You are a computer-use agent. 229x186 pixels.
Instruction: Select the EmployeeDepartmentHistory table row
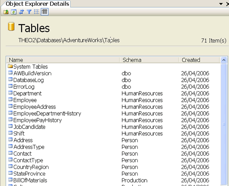pos(113,114)
